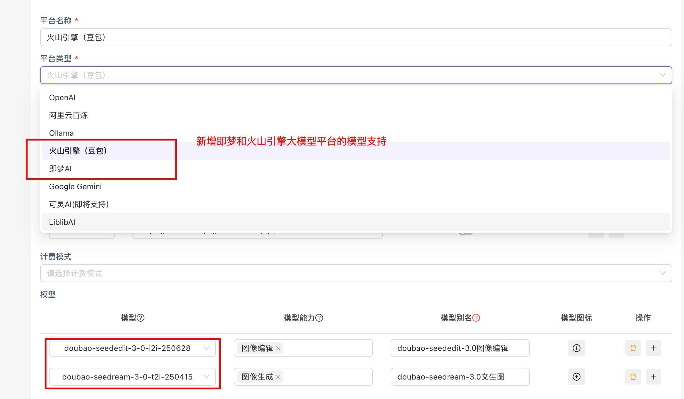Image resolution: width=684 pixels, height=399 pixels.
Task: Select LiblibAI from the list
Action: pyautogui.click(x=356, y=222)
